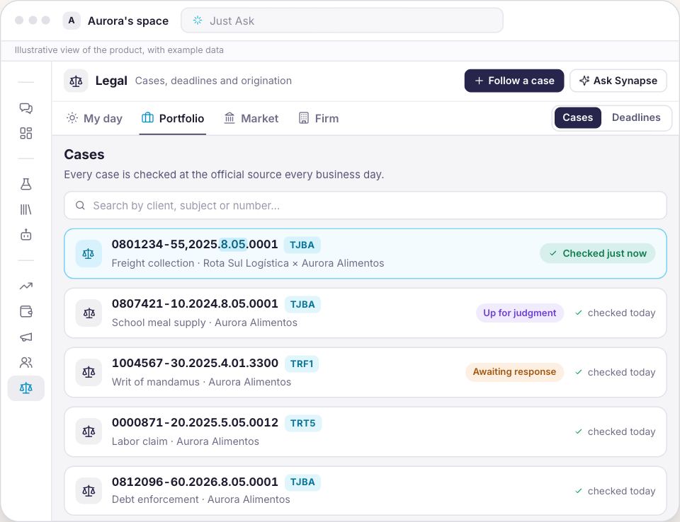The width and height of the screenshot is (680, 522).
Task: Select the Portfolio tab
Action: (173, 118)
